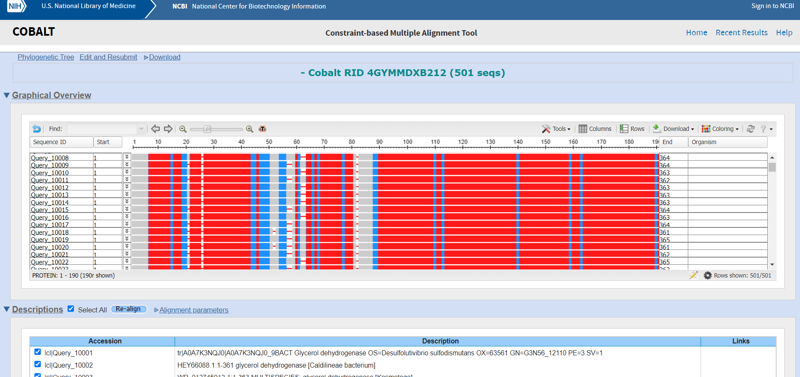The image size is (800, 377).
Task: Click row action chevron for Query_10021
Action: 127,254
